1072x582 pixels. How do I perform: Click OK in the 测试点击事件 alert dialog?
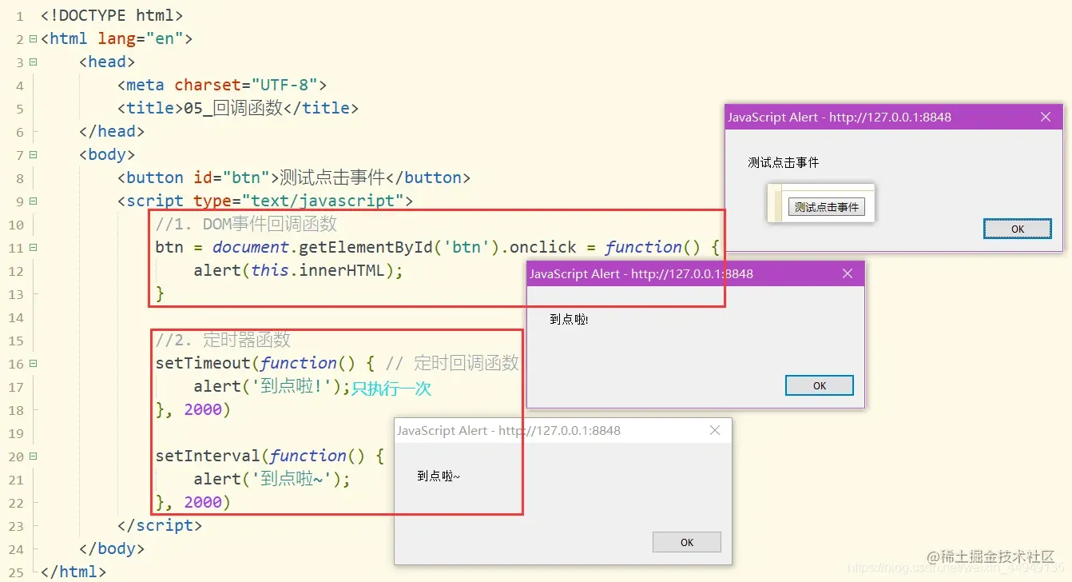tap(1017, 229)
